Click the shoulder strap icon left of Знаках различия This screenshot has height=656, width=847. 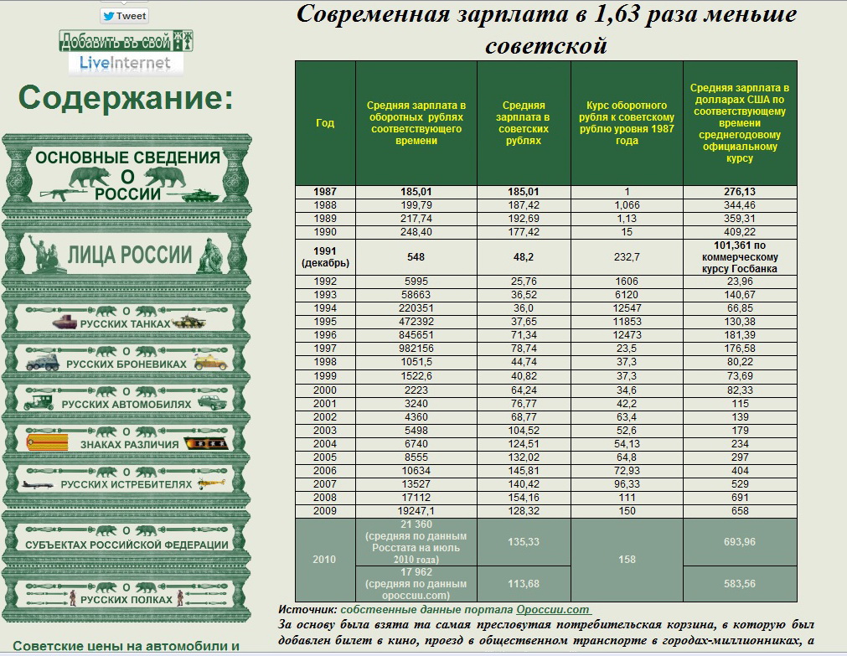point(48,442)
